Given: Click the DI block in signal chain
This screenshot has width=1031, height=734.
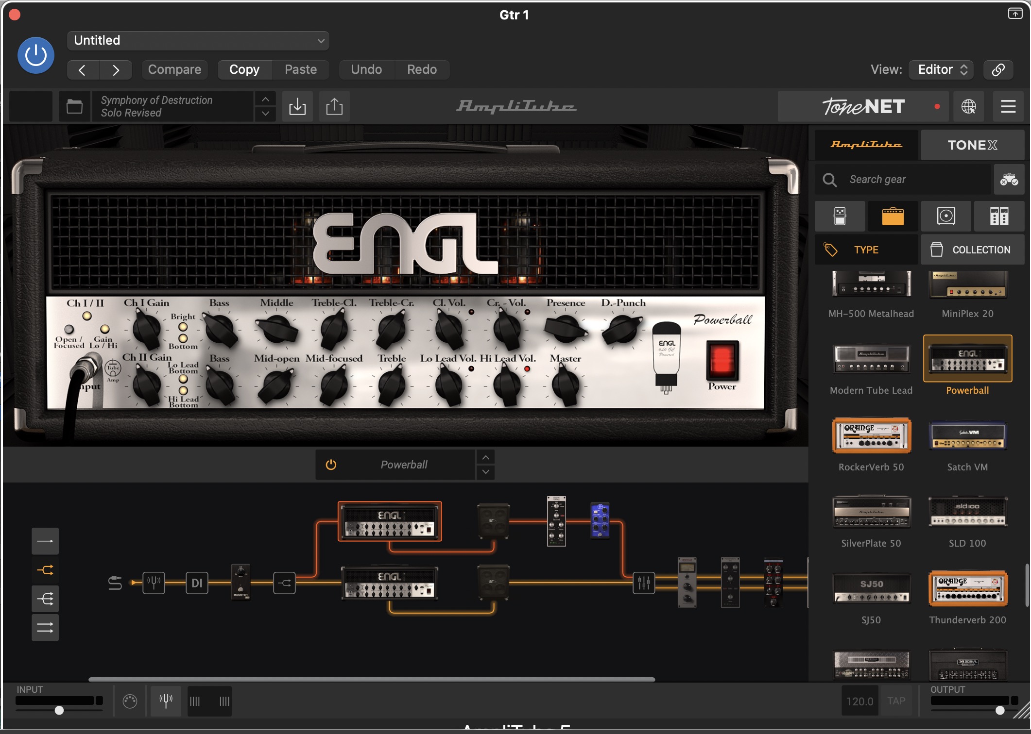Looking at the screenshot, I should point(197,583).
